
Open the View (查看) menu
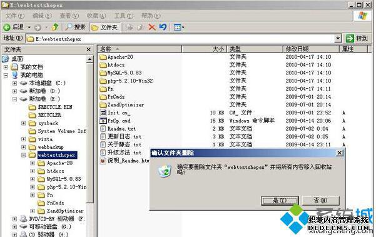[x=69, y=16]
